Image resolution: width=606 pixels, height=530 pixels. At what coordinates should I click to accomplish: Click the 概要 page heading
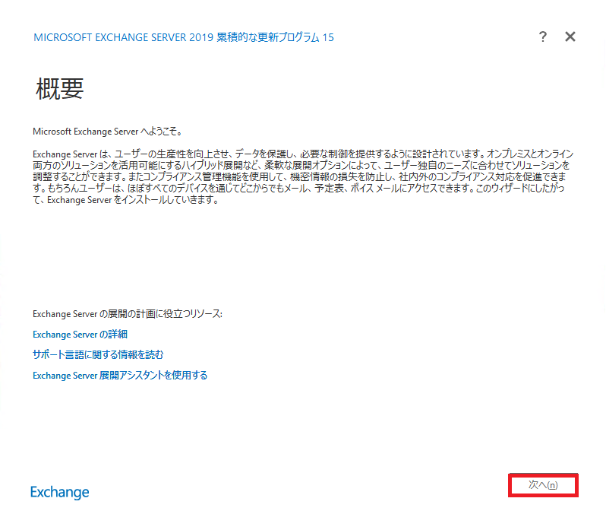(x=59, y=89)
